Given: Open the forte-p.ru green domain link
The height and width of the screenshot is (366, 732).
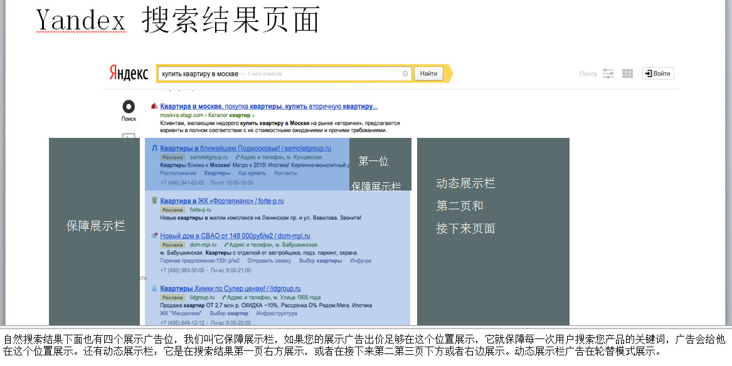Looking at the screenshot, I should point(200,210).
